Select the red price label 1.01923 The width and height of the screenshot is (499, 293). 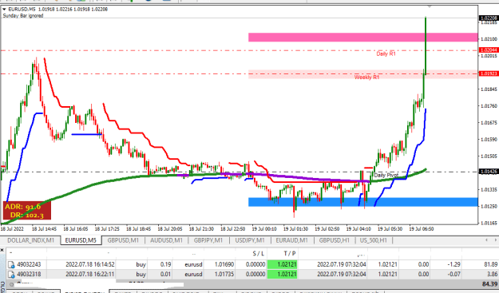coord(489,73)
